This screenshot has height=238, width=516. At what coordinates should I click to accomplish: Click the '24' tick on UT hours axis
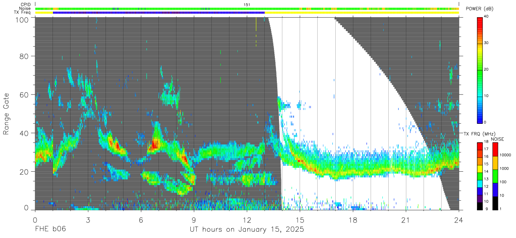(x=459, y=220)
